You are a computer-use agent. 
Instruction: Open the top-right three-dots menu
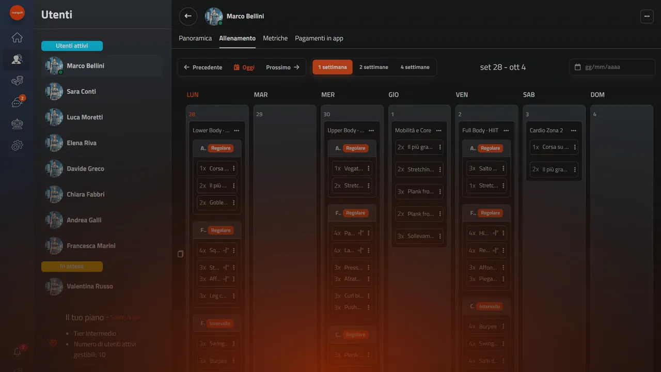(x=647, y=16)
